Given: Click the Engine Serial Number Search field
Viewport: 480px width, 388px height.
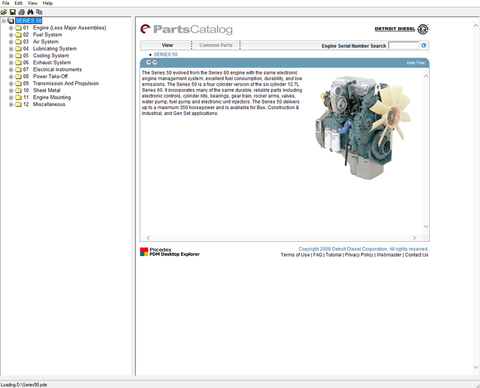Looking at the screenshot, I should (x=403, y=45).
